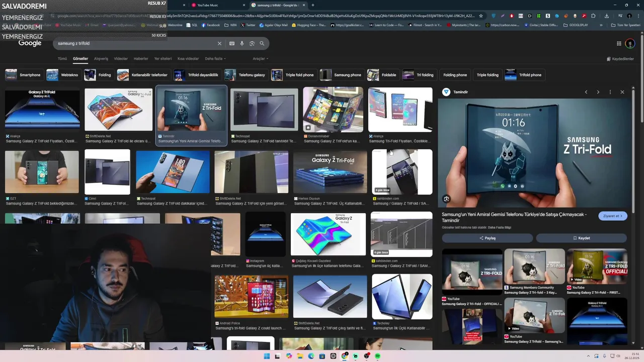Open the Daha Fazla Bilgi copyright link
This screenshot has height=362, width=644.
pos(500,227)
